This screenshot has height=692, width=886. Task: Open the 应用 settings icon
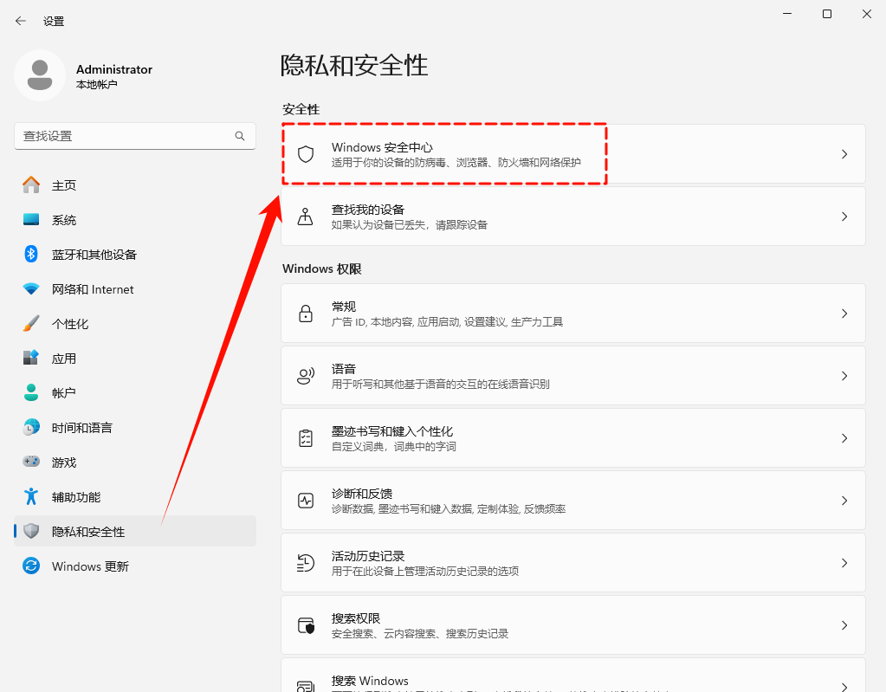click(x=29, y=358)
